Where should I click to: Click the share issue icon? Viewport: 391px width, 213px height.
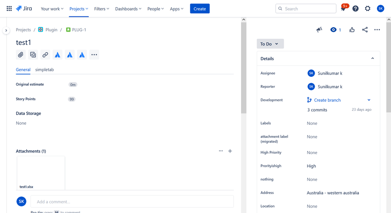point(364,30)
